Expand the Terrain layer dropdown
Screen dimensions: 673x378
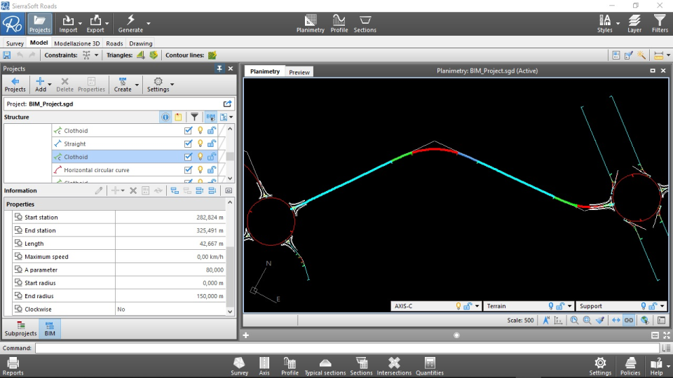pyautogui.click(x=570, y=307)
